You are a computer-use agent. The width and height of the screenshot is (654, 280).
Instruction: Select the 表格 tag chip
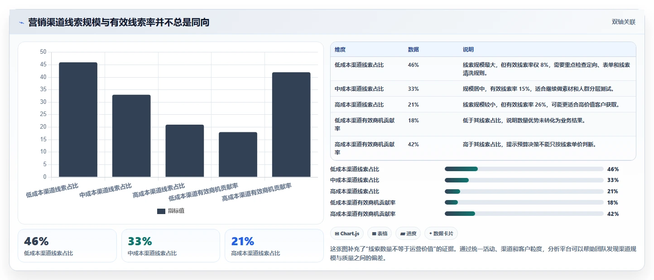(380, 233)
